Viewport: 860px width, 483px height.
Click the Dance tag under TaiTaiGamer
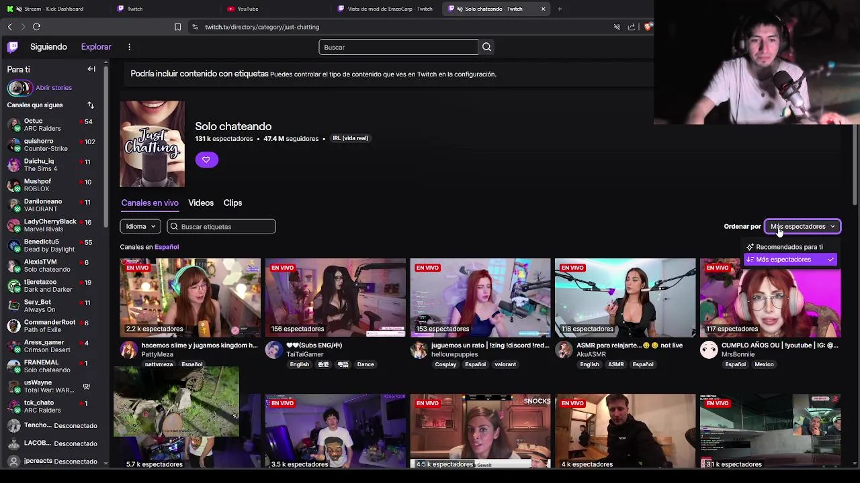point(365,364)
